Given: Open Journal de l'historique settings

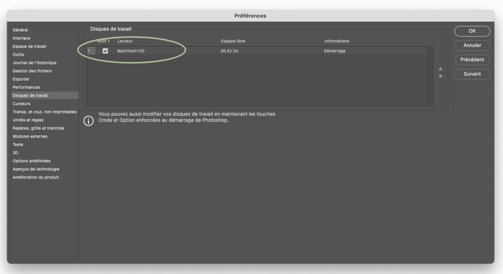Looking at the screenshot, I should pyautogui.click(x=34, y=63).
